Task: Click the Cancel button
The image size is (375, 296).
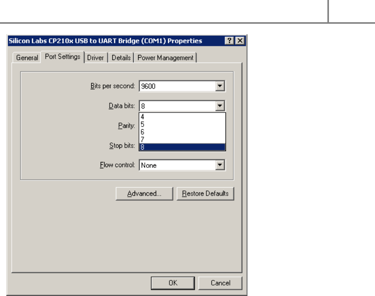Action: (x=220, y=283)
